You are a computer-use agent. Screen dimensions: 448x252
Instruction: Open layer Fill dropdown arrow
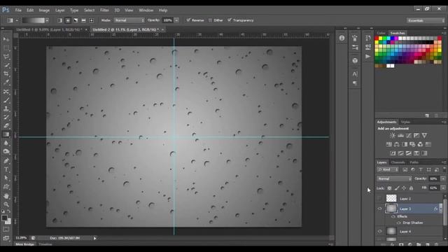point(443,188)
